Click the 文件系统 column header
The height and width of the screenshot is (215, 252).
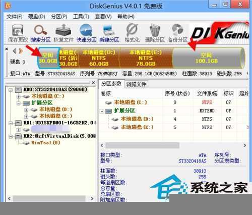point(207,93)
